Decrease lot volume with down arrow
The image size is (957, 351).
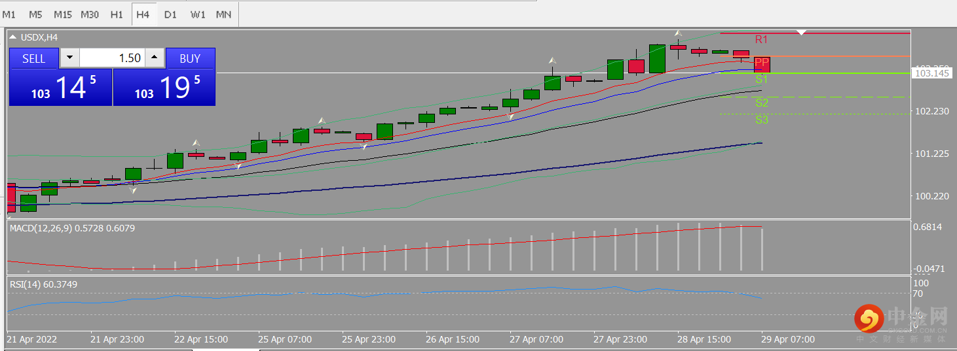click(x=70, y=58)
